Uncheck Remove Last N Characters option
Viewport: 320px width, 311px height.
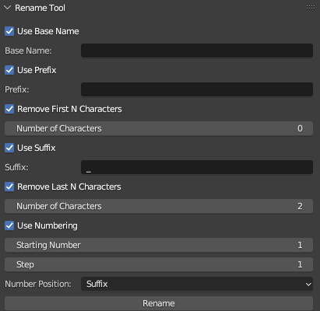(9, 187)
